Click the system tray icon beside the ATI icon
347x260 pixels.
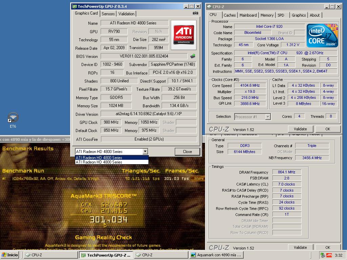point(323,255)
